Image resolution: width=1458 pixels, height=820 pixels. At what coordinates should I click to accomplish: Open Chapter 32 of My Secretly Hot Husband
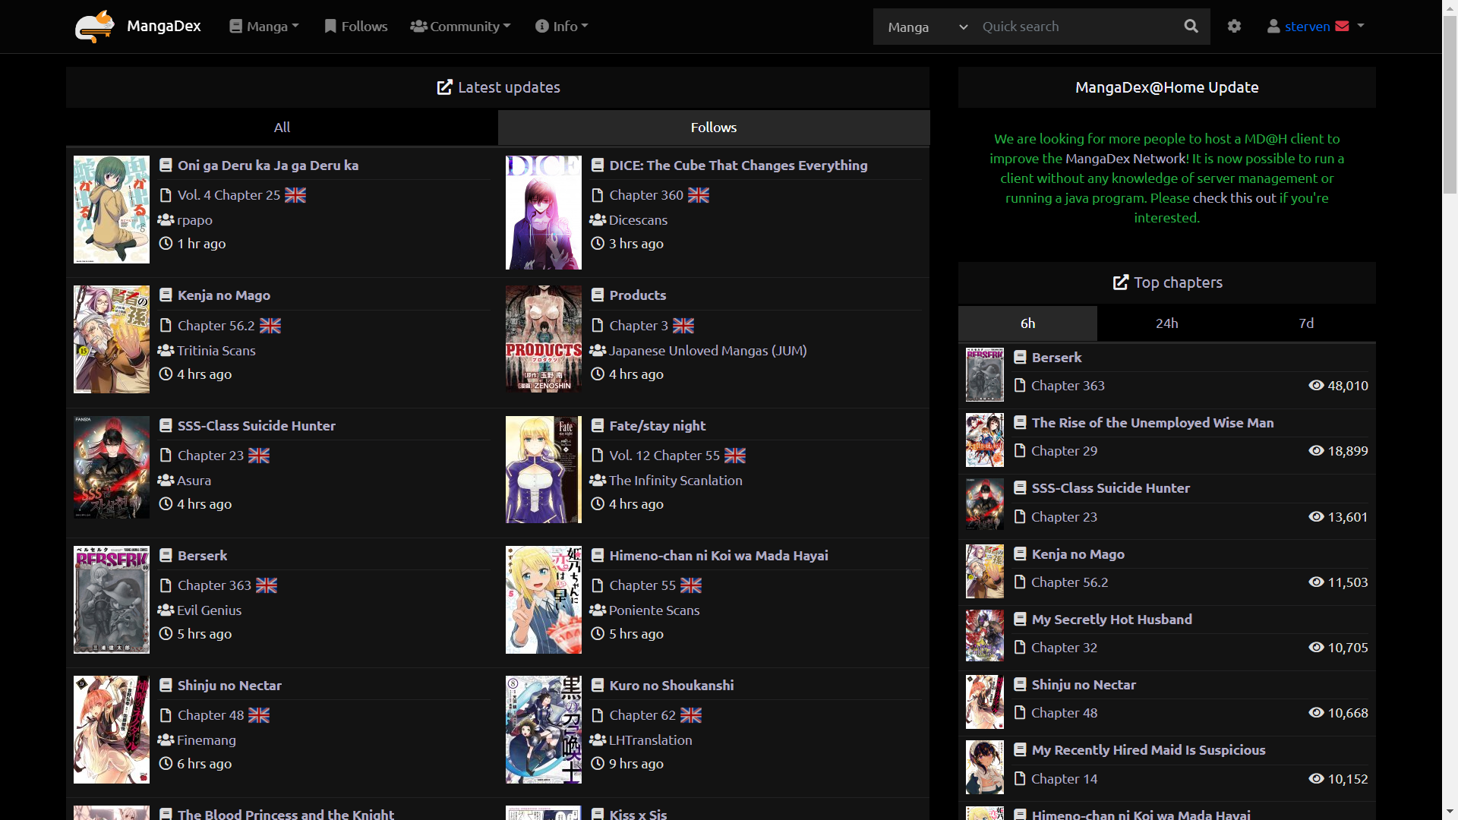pyautogui.click(x=1064, y=648)
